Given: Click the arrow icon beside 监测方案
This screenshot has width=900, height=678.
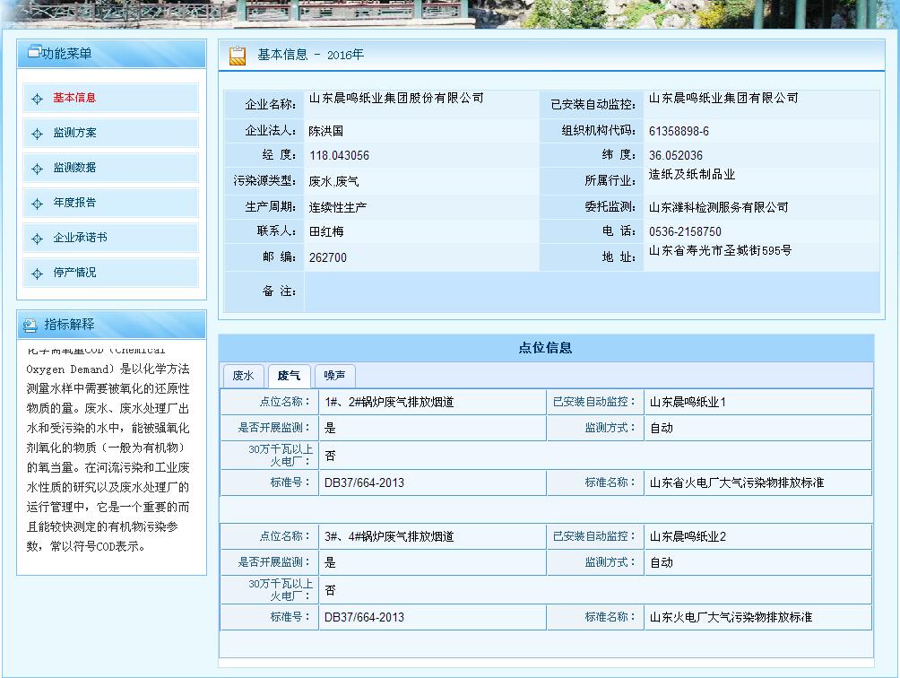Looking at the screenshot, I should point(37,132).
